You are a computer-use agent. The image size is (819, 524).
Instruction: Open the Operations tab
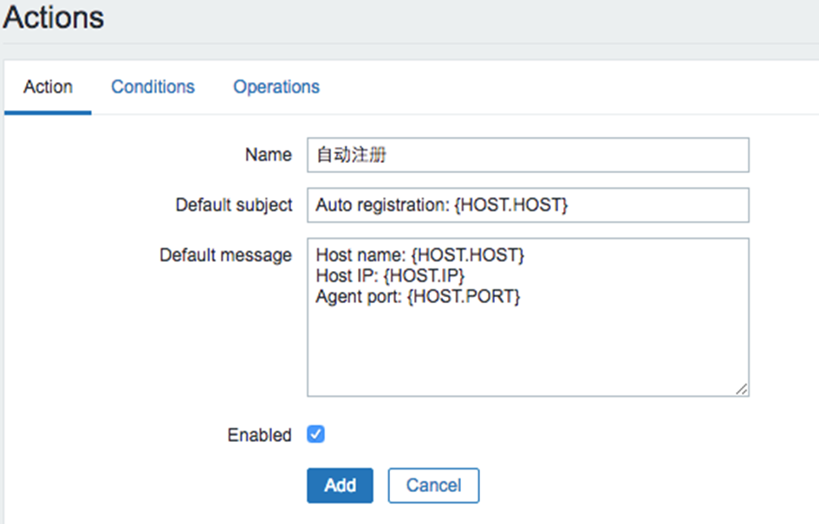[276, 87]
